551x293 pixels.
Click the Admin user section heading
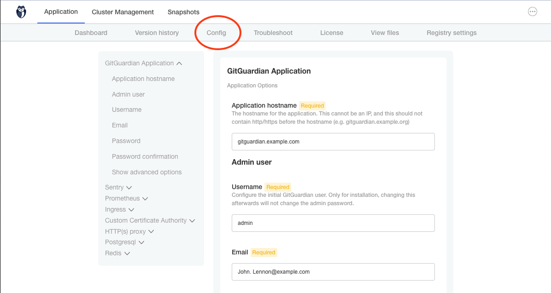pos(252,162)
